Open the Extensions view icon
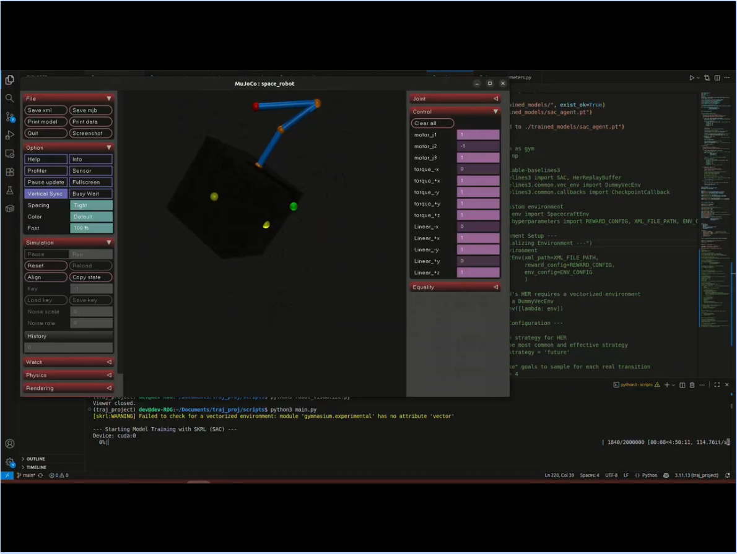This screenshot has height=554, width=737. coord(9,172)
